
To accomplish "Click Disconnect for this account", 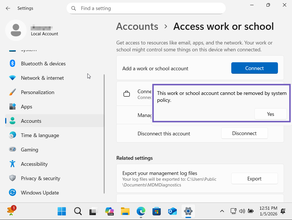I will [244, 133].
